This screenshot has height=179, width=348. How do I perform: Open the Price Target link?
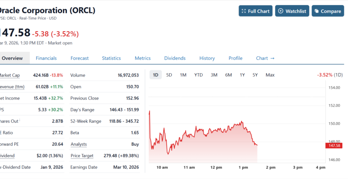pyautogui.click(x=82, y=156)
